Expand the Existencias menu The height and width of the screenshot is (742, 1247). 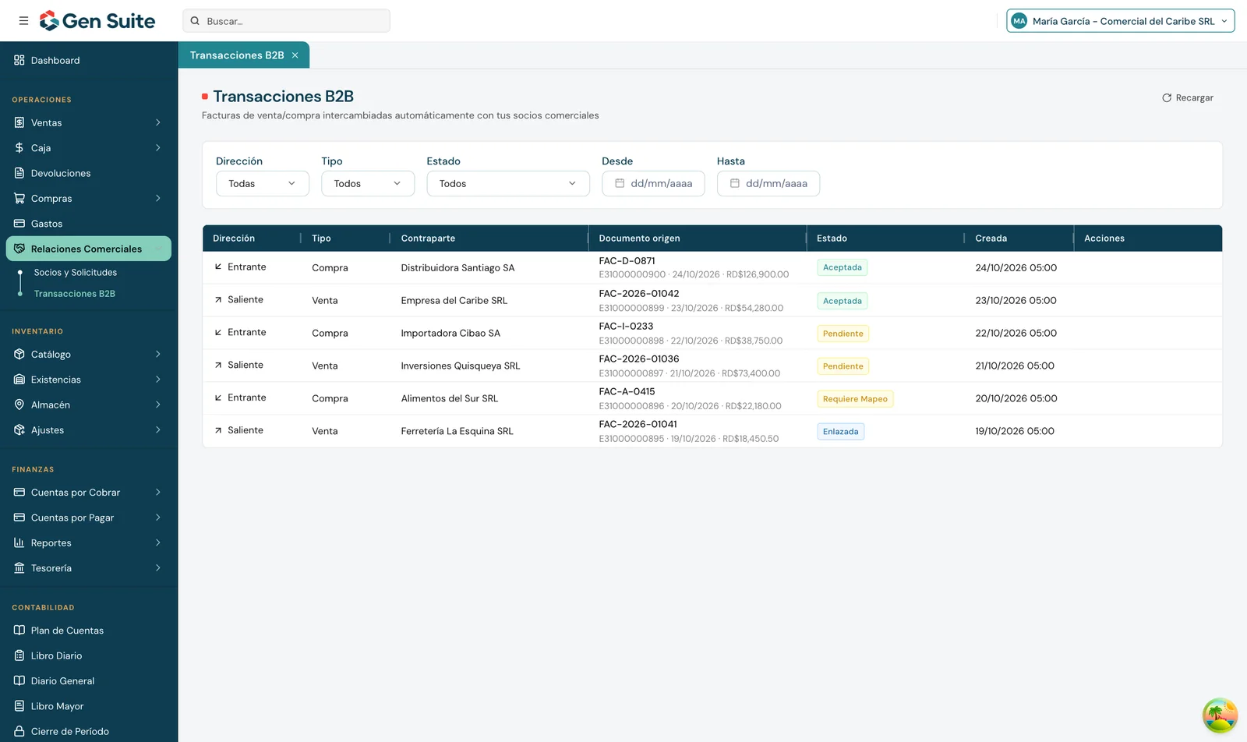(x=89, y=380)
